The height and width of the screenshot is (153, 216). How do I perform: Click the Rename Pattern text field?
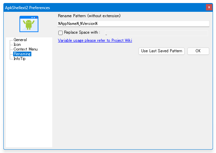[x=133, y=24]
